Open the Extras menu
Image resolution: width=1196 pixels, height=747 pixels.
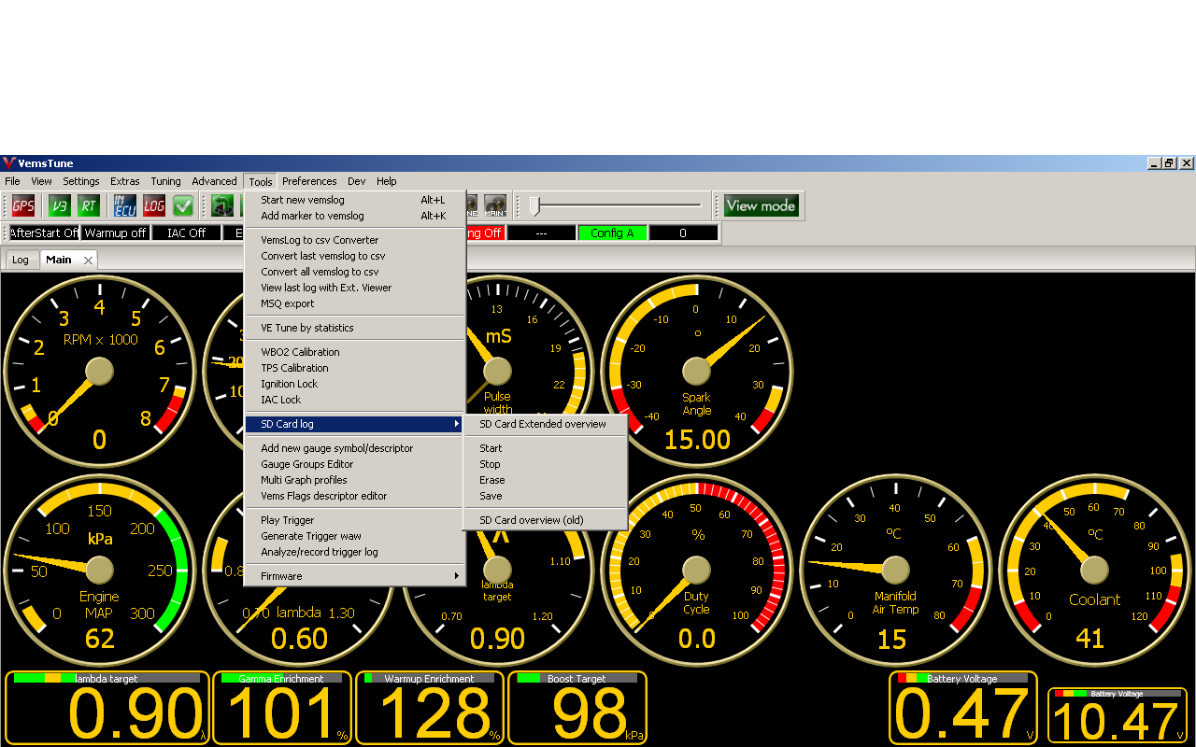pyautogui.click(x=124, y=181)
